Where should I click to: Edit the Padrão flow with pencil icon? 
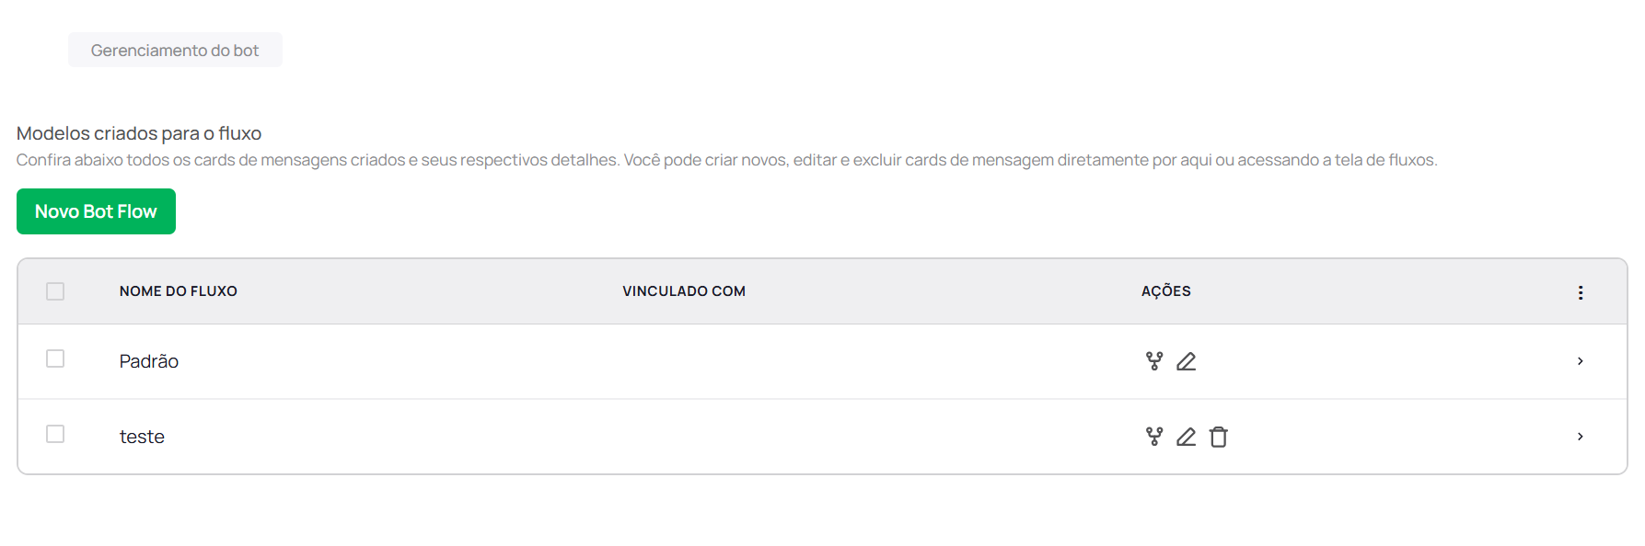1187,361
